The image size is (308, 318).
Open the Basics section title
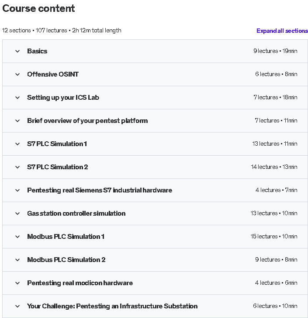37,51
